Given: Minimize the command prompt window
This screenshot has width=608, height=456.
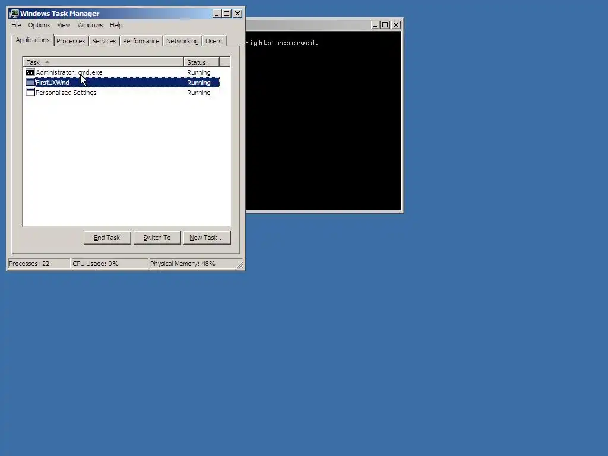Looking at the screenshot, I should (375, 25).
